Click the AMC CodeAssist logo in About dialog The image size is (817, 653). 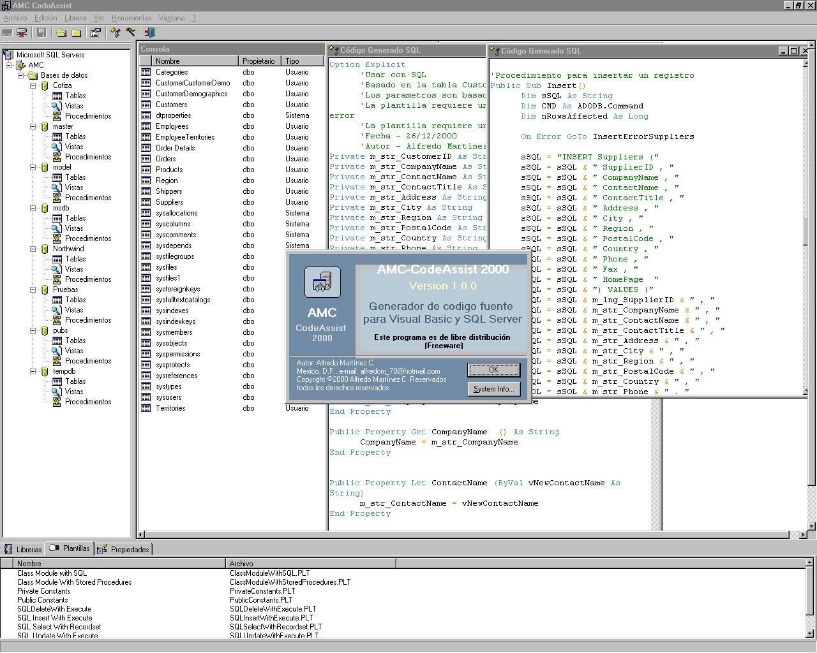[322, 282]
